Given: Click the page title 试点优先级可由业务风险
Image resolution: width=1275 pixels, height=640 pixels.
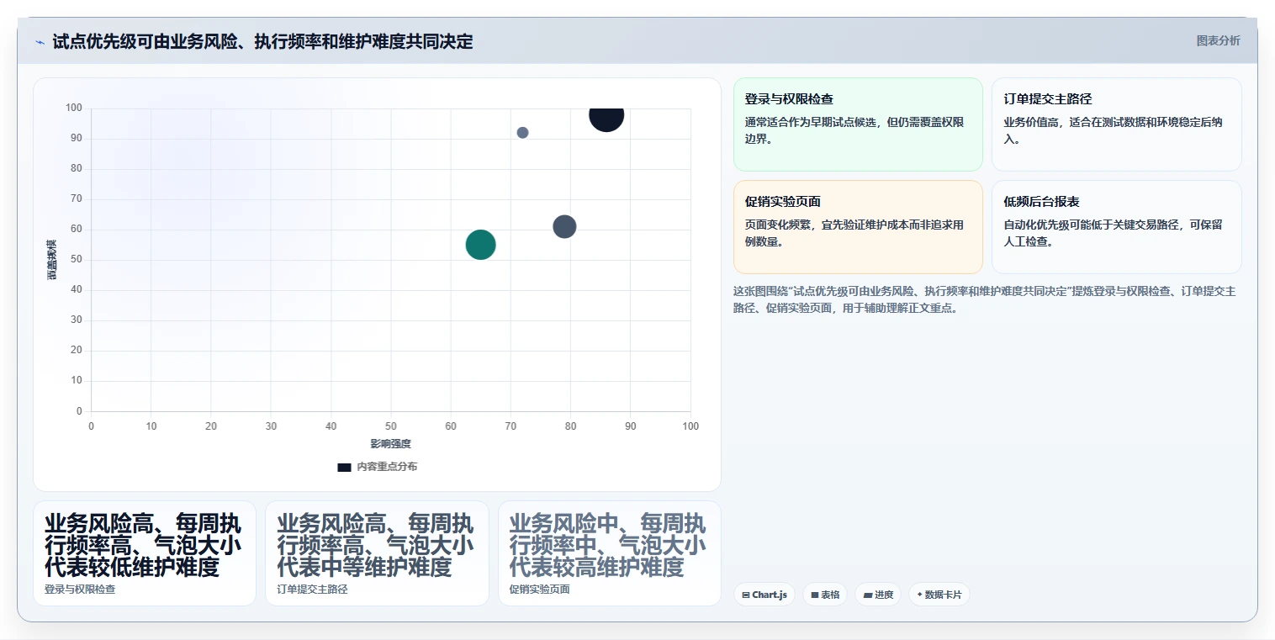Looking at the screenshot, I should 262,41.
